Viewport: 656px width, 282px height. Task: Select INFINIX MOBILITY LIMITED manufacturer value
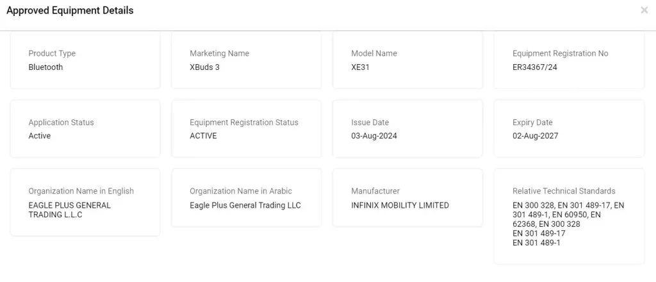point(400,206)
